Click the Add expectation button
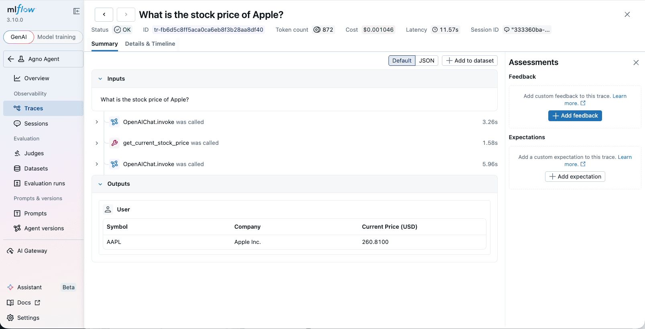This screenshot has width=645, height=329. click(x=575, y=177)
